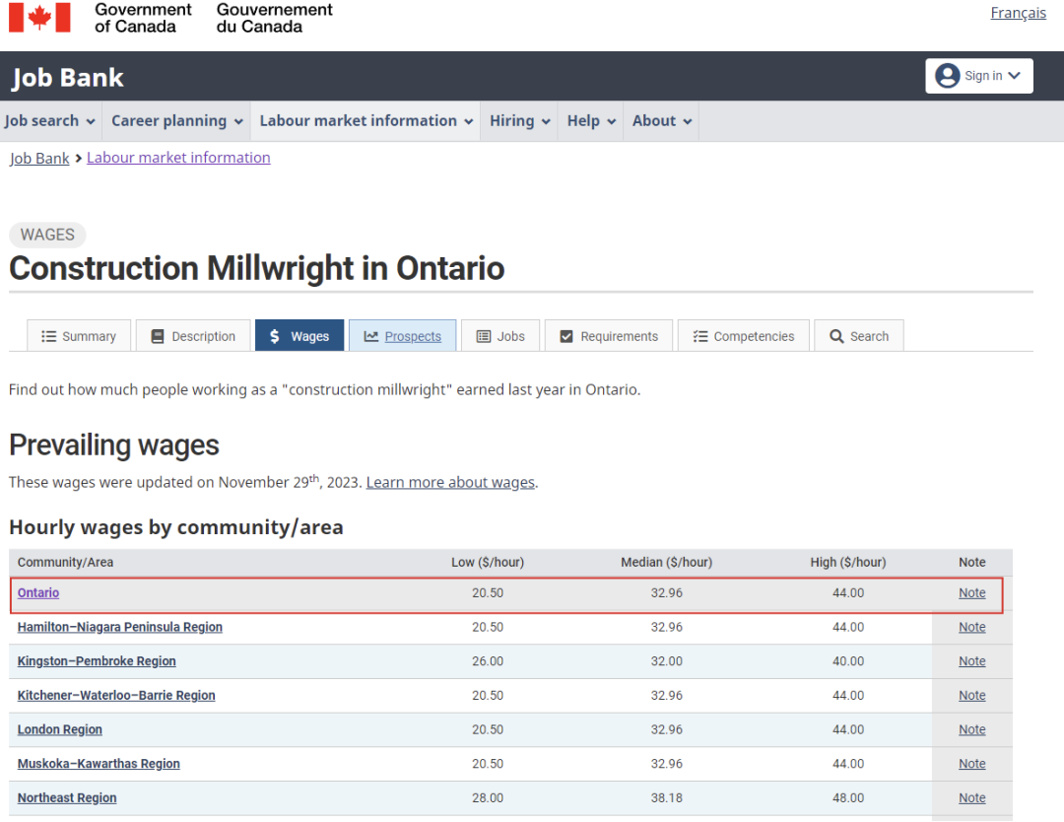Switch language to Français
The height and width of the screenshot is (822, 1064).
(1018, 13)
